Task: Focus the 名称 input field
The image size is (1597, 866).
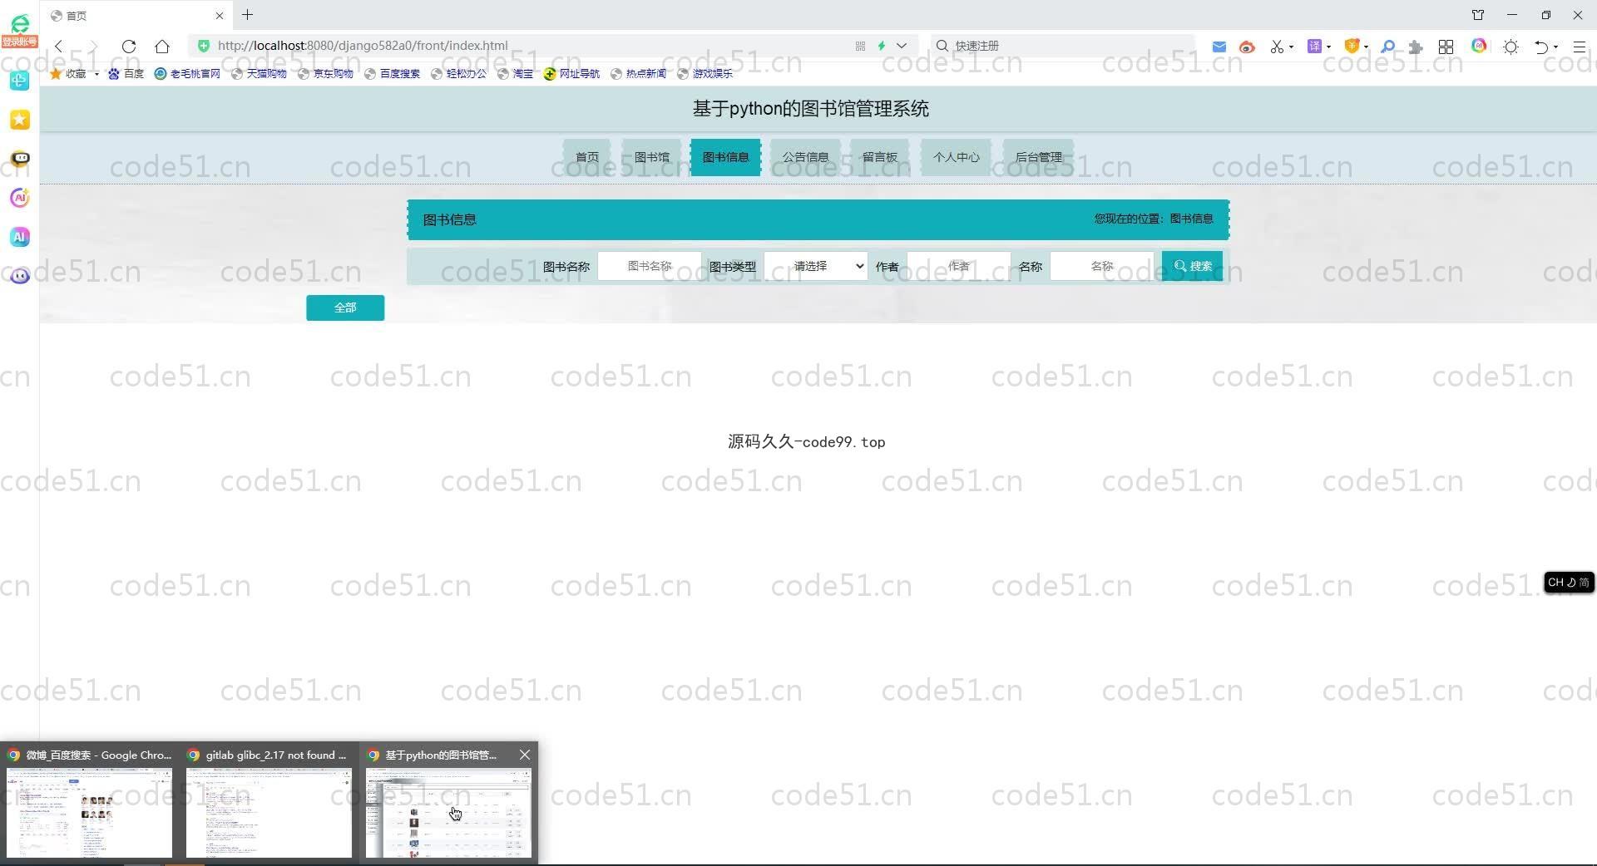Action: point(1102,266)
